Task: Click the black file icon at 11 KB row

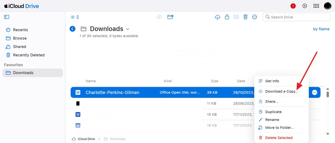Action: [x=78, y=103]
